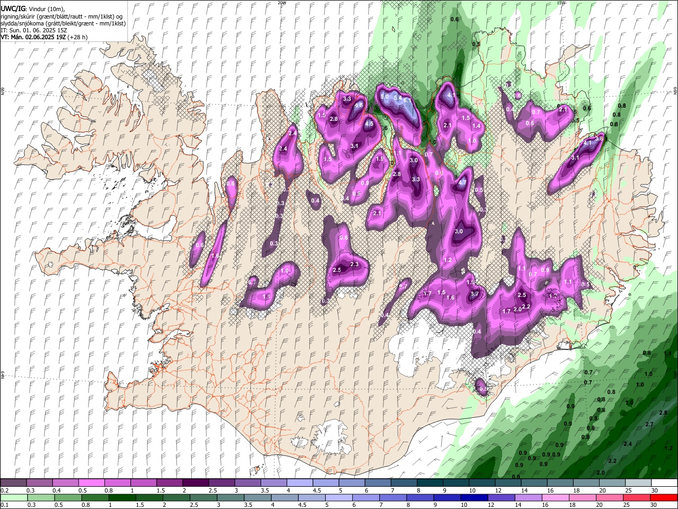Click the snowfall value '4.7' on the map
This screenshot has width=678, height=509.
point(462,182)
